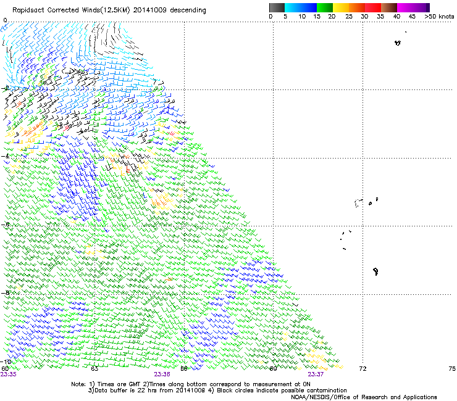
Task: Click the brown segment of the color bar
Action: (389, 8)
